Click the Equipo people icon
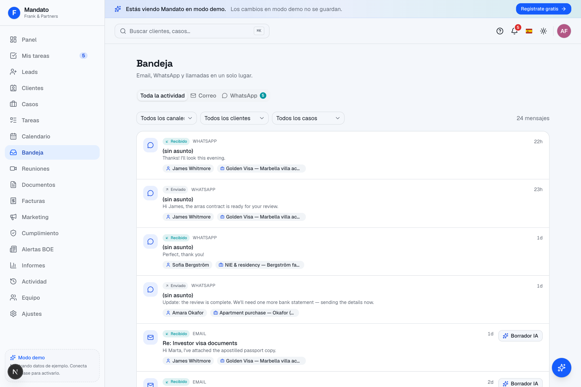This screenshot has height=387, width=581. click(13, 298)
